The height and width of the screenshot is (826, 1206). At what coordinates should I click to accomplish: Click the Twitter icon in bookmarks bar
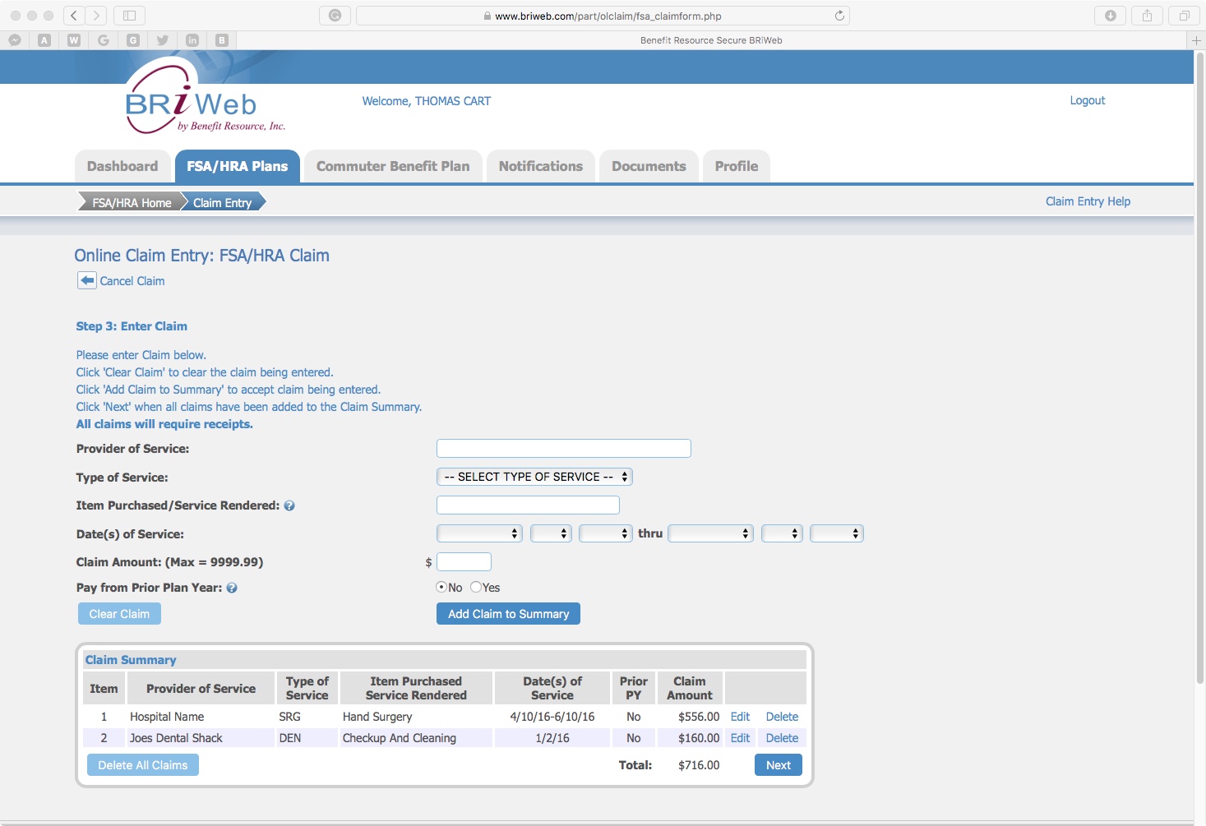tap(162, 39)
